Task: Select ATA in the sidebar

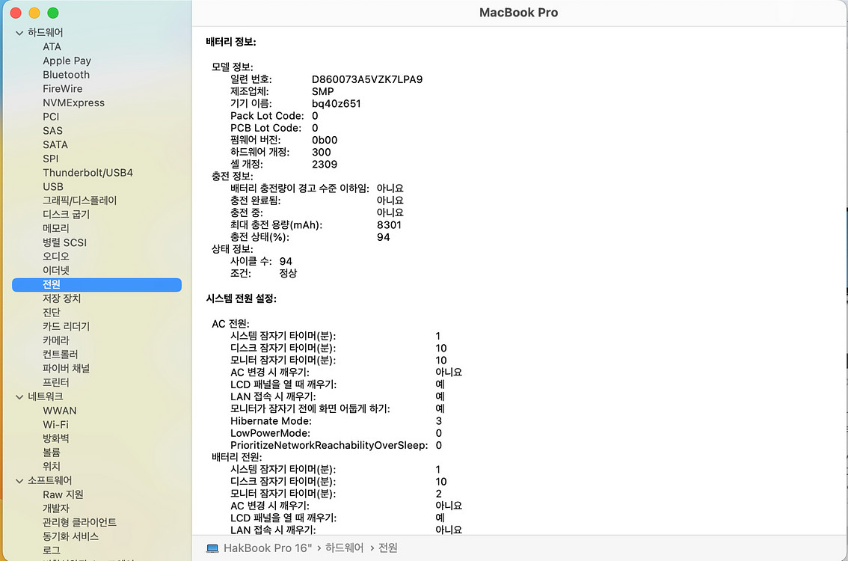Action: [x=52, y=47]
